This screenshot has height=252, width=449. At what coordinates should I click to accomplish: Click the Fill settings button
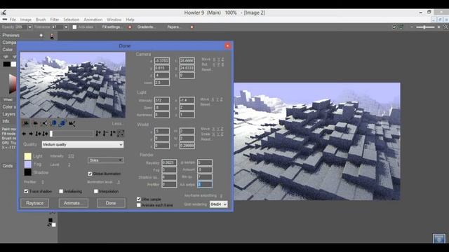pos(112,27)
